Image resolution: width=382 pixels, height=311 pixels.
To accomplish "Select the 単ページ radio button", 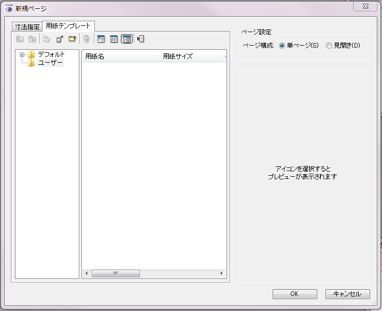I will tap(282, 46).
